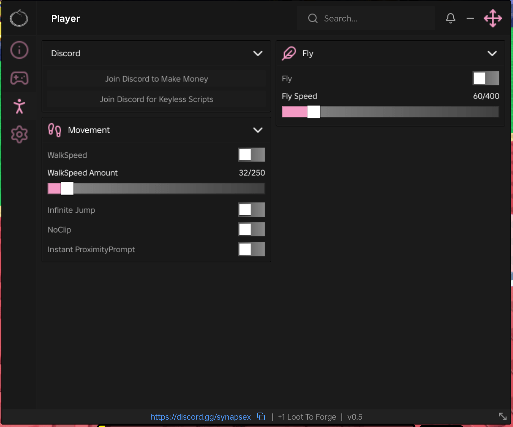
Task: Click the Search input field
Action: (x=366, y=18)
